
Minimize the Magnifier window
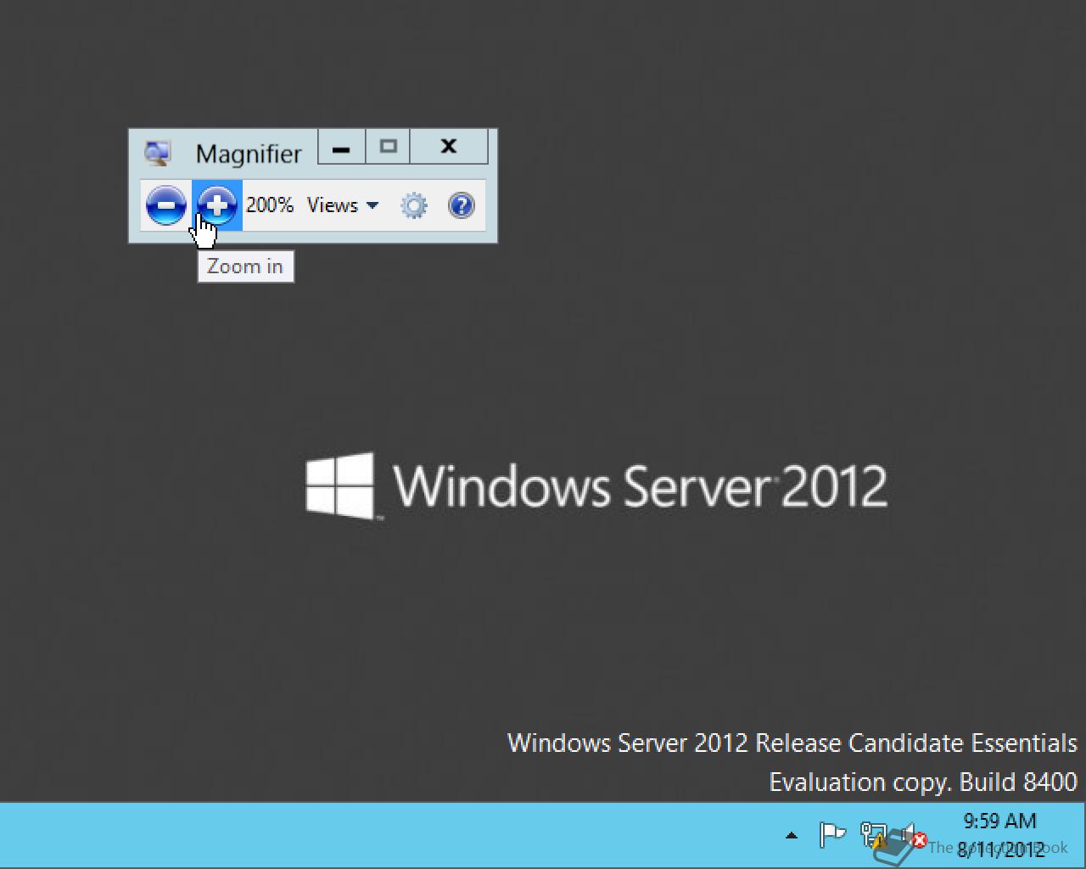[x=342, y=148]
